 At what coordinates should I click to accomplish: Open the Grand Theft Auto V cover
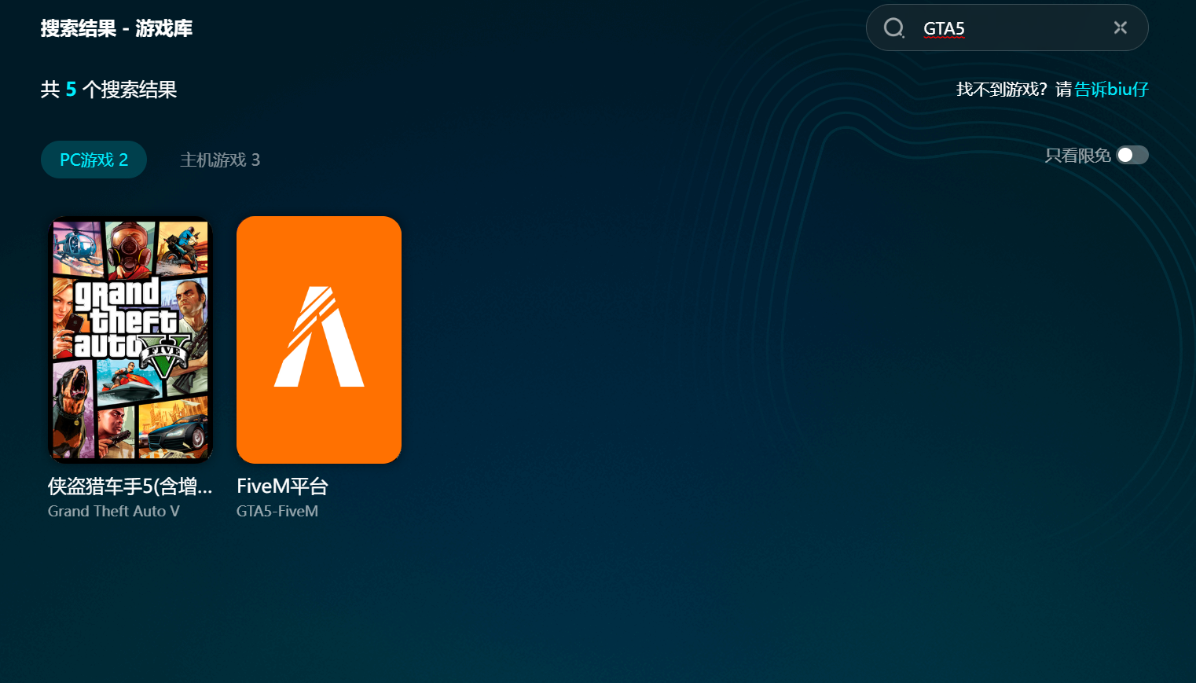[x=130, y=340]
